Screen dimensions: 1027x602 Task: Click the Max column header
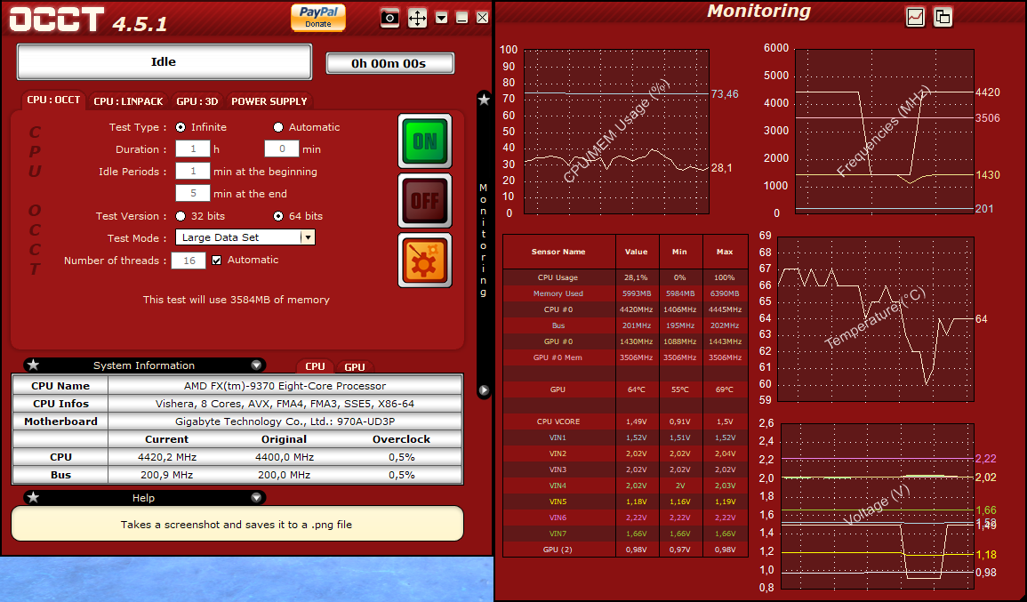(725, 252)
